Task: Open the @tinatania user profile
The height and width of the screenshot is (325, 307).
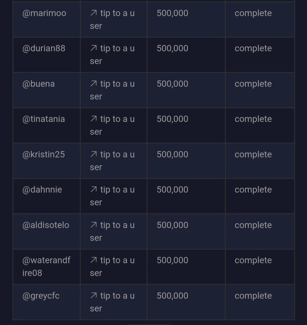Action: point(43,119)
